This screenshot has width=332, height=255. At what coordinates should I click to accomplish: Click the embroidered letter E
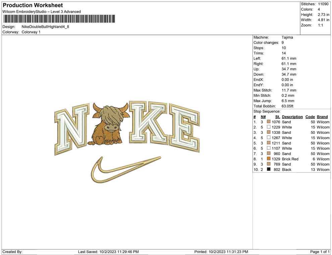pos(184,128)
